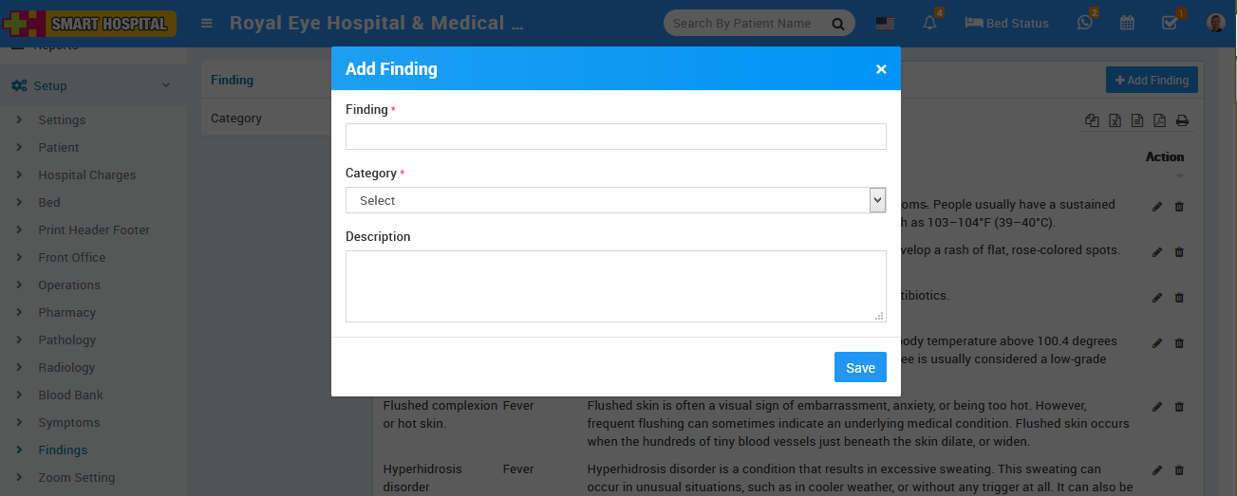Export findings list to Excel

1115,120
